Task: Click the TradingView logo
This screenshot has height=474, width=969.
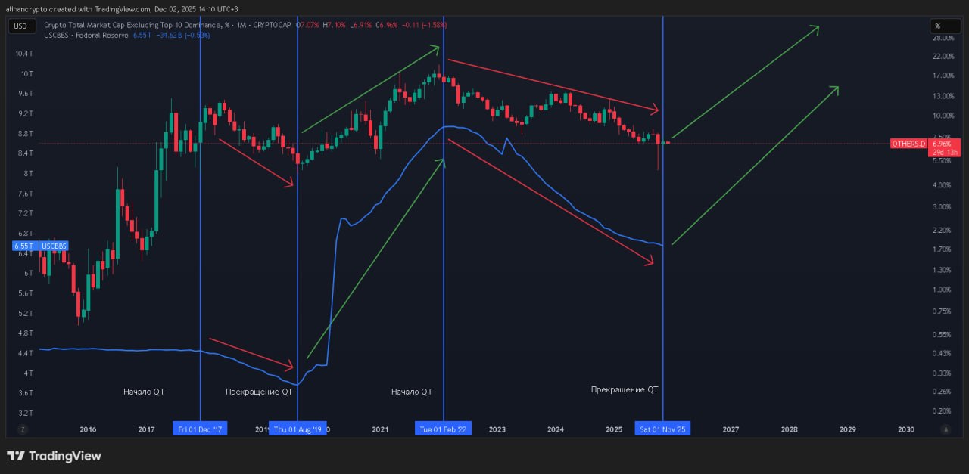Action: tap(54, 456)
